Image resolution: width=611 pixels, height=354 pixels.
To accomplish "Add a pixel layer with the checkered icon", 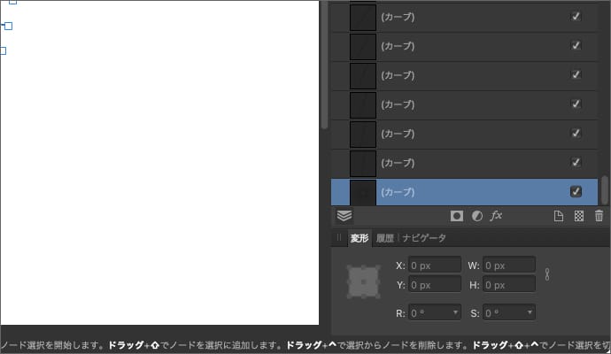I will (x=578, y=215).
